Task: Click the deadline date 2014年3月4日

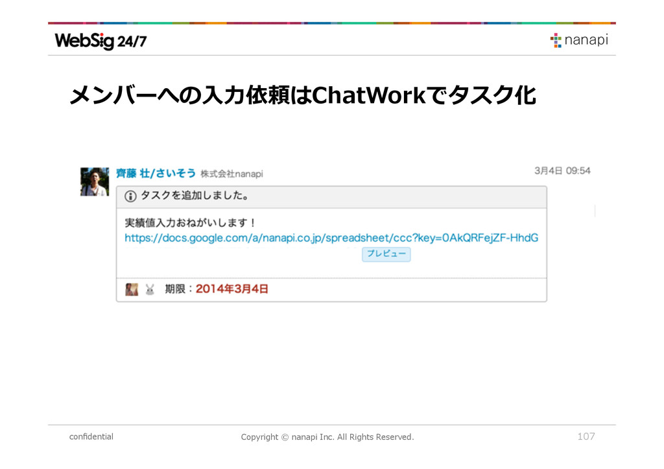Action: (231, 289)
